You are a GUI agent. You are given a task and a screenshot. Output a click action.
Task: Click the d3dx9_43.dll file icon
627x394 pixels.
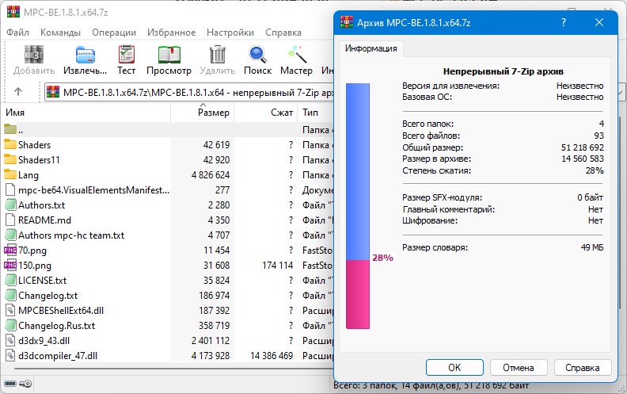tap(10, 340)
